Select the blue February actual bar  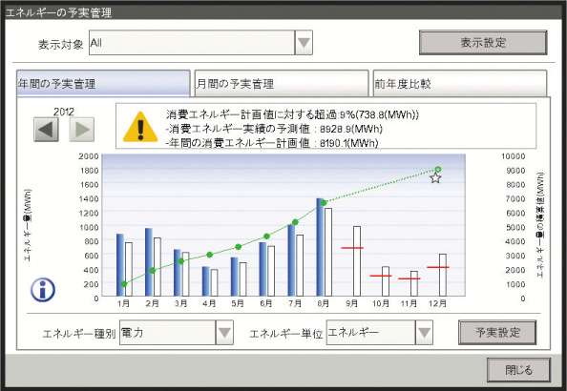(149, 262)
